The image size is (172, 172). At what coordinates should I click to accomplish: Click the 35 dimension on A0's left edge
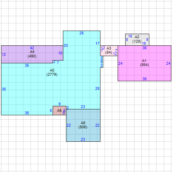[x=4, y=89]
